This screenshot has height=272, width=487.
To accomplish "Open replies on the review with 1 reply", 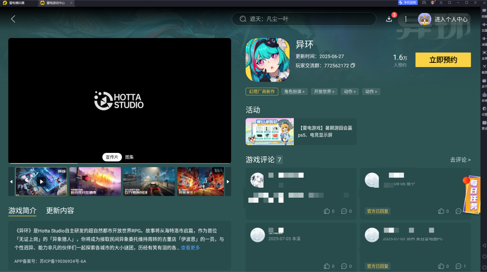I will coord(459,266).
